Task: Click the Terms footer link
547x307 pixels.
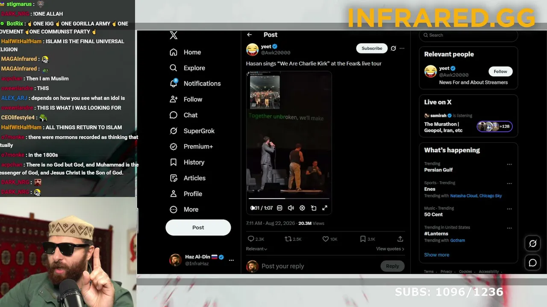Action: click(429, 272)
